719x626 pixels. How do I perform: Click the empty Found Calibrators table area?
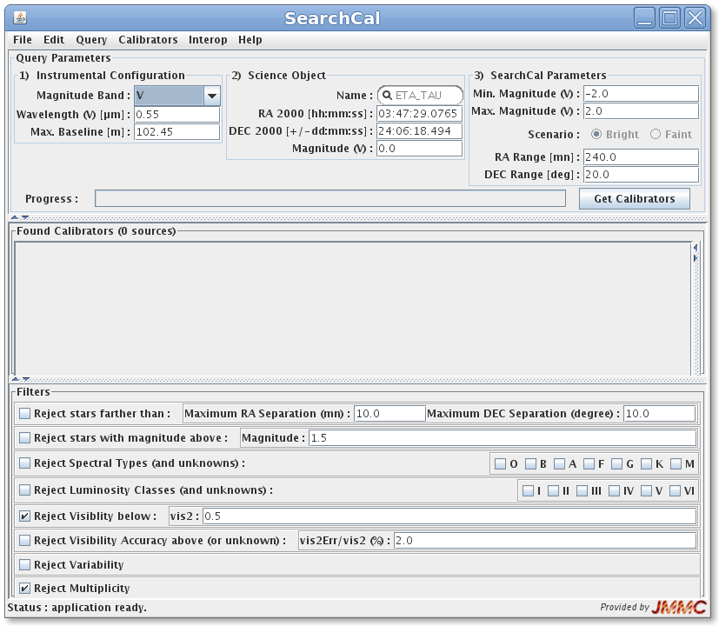353,308
